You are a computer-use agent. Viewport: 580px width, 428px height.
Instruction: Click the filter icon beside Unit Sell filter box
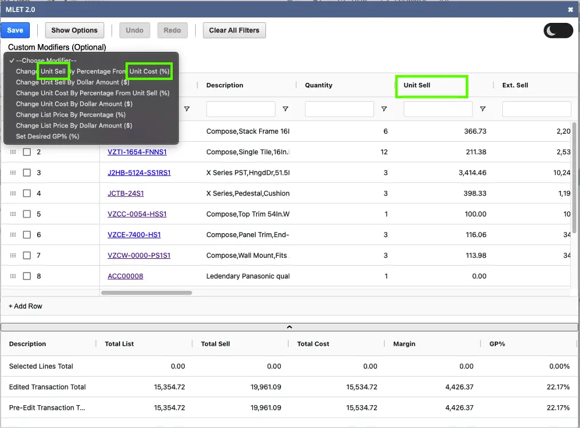click(x=482, y=109)
